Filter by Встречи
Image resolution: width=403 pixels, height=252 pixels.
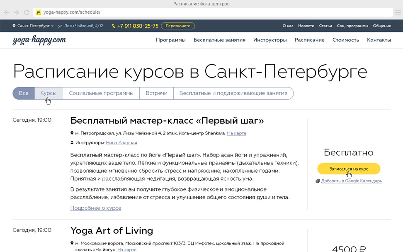(156, 93)
